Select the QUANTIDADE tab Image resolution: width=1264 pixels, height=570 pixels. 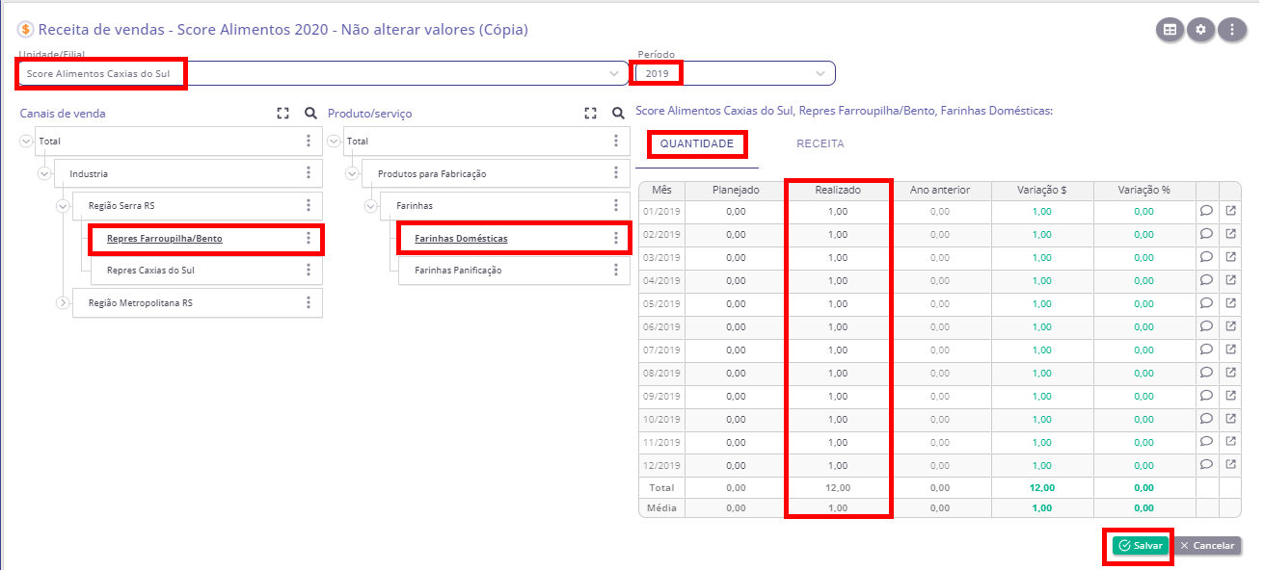pos(696,144)
